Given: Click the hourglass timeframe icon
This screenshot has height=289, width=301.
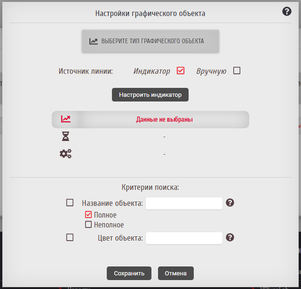Looking at the screenshot, I should [66, 137].
